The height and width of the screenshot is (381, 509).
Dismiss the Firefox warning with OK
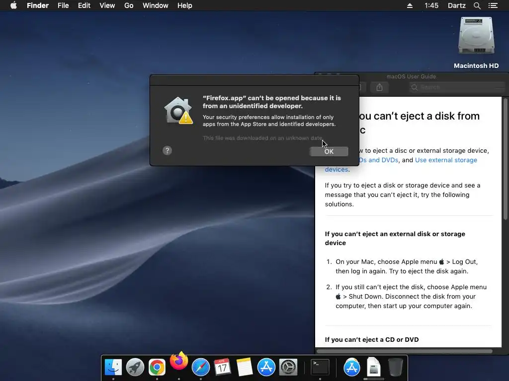[329, 151]
